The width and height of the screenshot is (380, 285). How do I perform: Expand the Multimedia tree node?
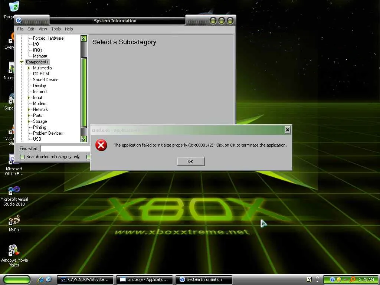[29, 68]
